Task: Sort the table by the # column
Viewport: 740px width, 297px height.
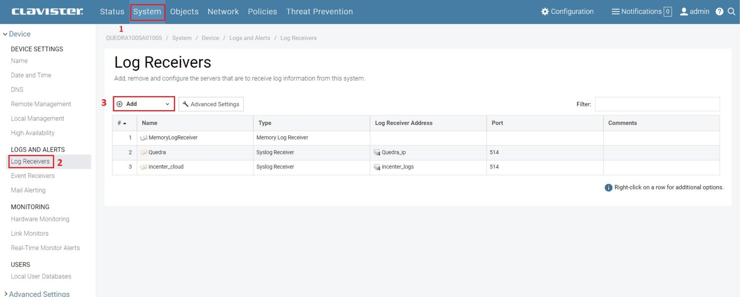Action: [x=122, y=123]
